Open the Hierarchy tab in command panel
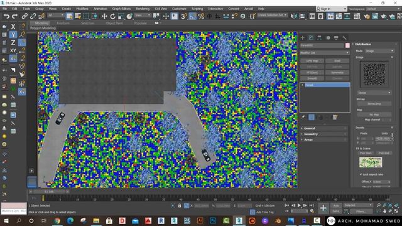This screenshot has width=402, height=226. point(319,38)
